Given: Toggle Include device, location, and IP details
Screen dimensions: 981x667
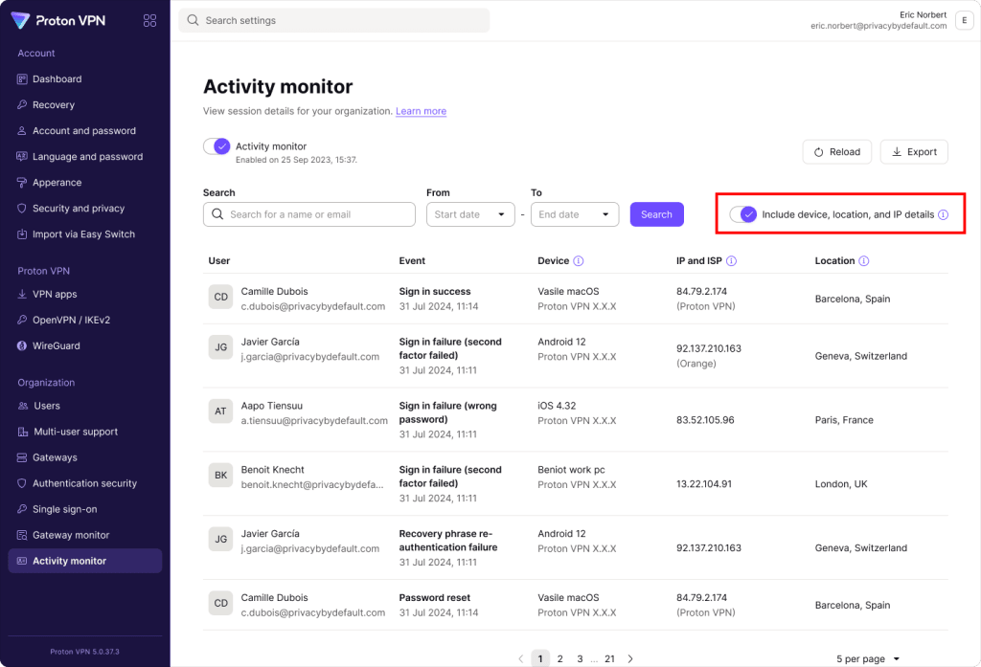Looking at the screenshot, I should point(743,214).
